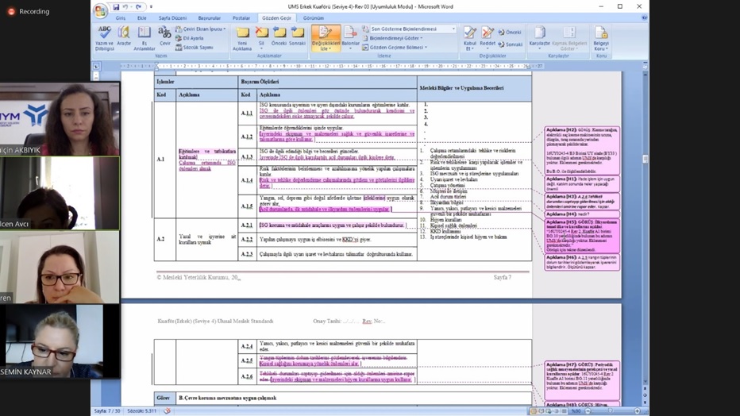Switch to the Görünüm tab
This screenshot has height=416, width=740.
point(314,18)
